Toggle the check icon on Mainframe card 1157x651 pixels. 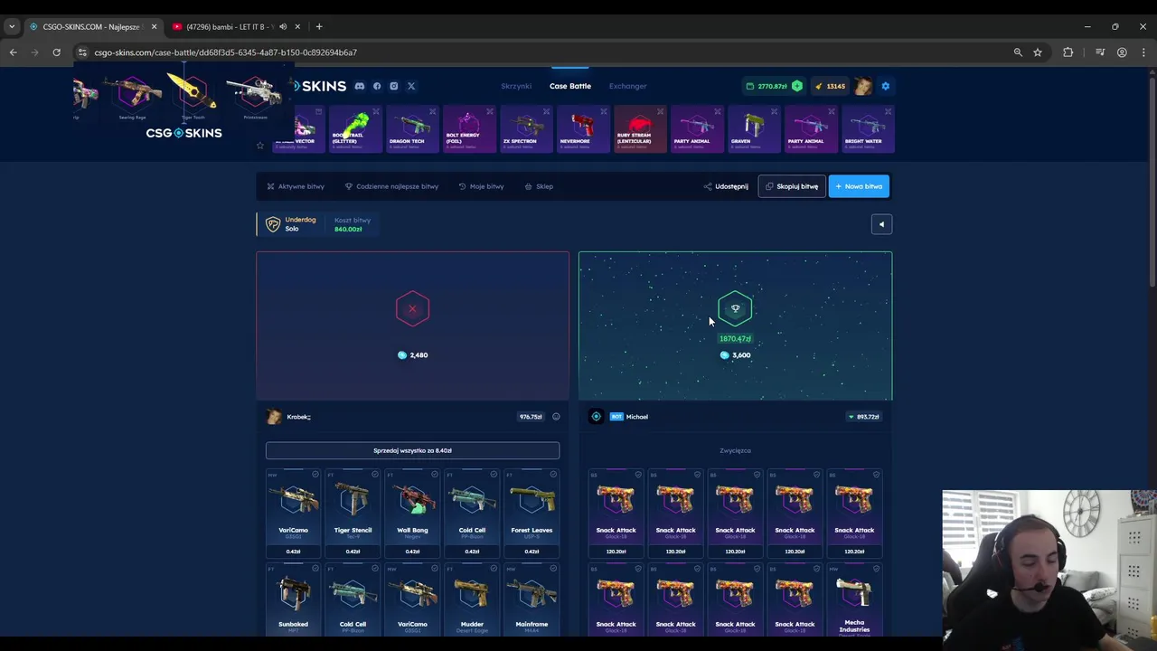553,569
